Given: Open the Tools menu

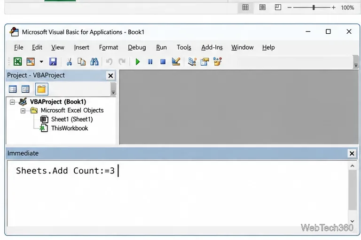Looking at the screenshot, I should pos(184,47).
